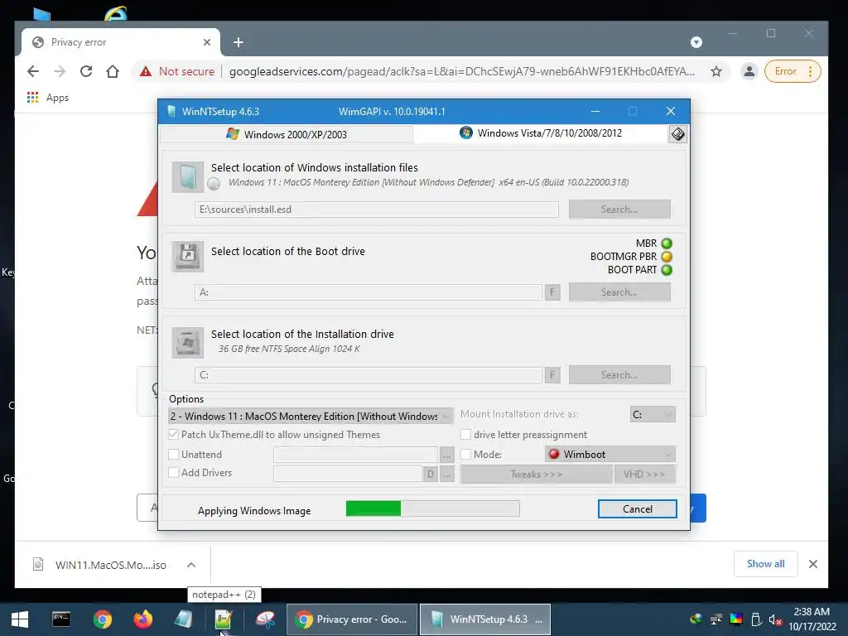Click the E:\sources\install.esd path field

(377, 210)
